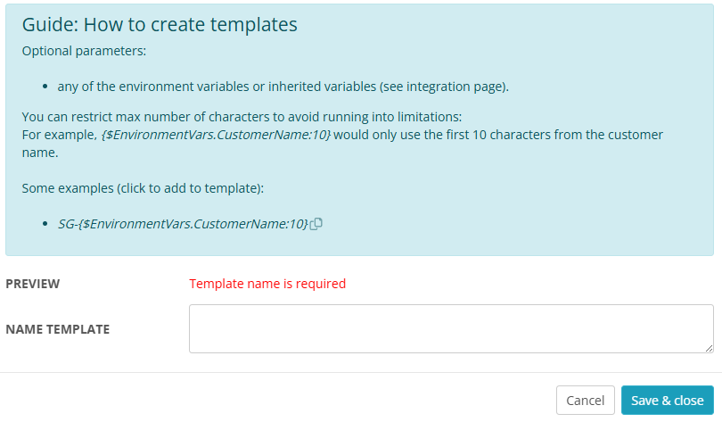Click the environment variables bullet item
This screenshot has width=722, height=422.
(283, 87)
